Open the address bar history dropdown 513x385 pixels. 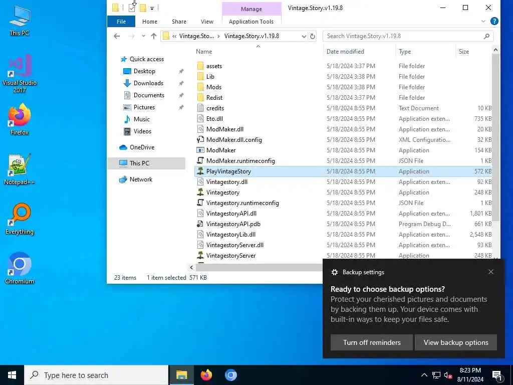pyautogui.click(x=304, y=36)
